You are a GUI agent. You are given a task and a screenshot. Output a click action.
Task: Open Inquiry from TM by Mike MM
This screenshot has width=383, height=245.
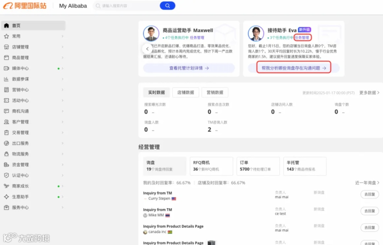[157, 210]
